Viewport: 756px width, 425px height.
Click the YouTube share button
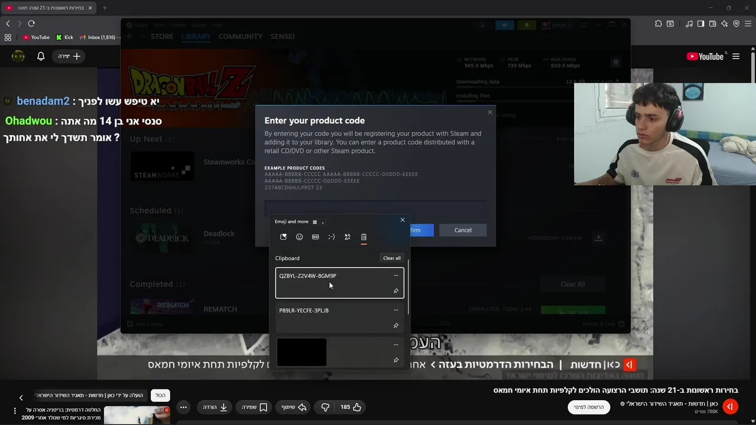(294, 407)
